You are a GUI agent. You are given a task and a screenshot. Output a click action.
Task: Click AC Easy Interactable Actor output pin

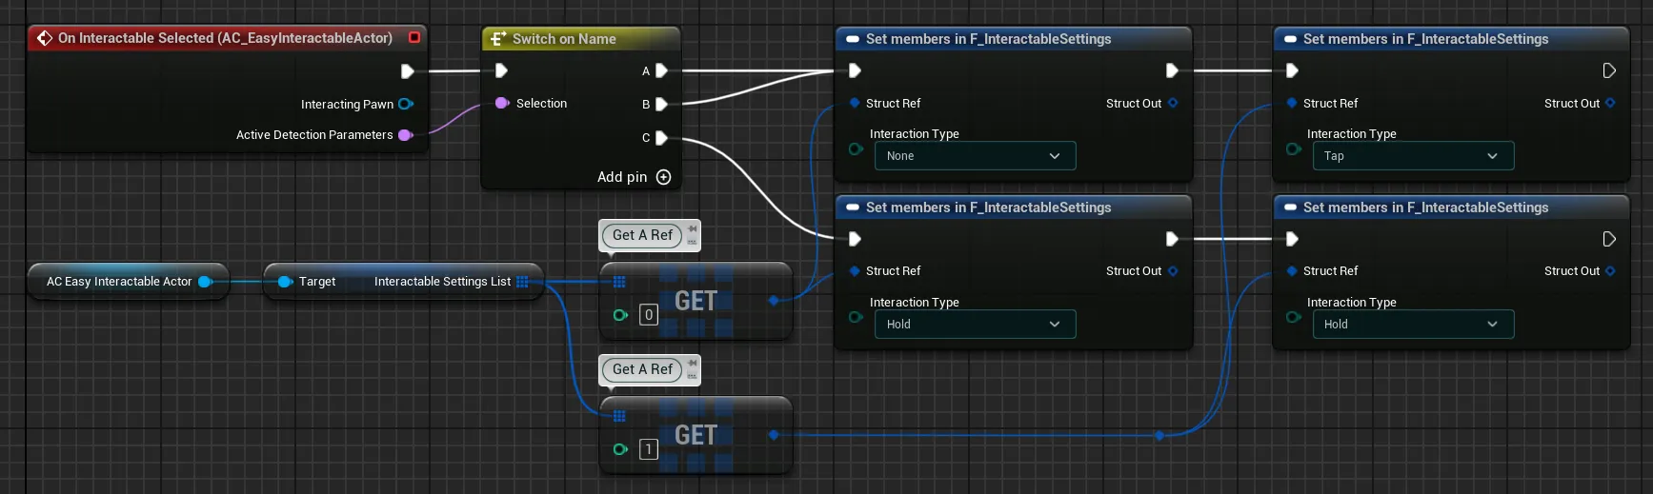click(205, 282)
